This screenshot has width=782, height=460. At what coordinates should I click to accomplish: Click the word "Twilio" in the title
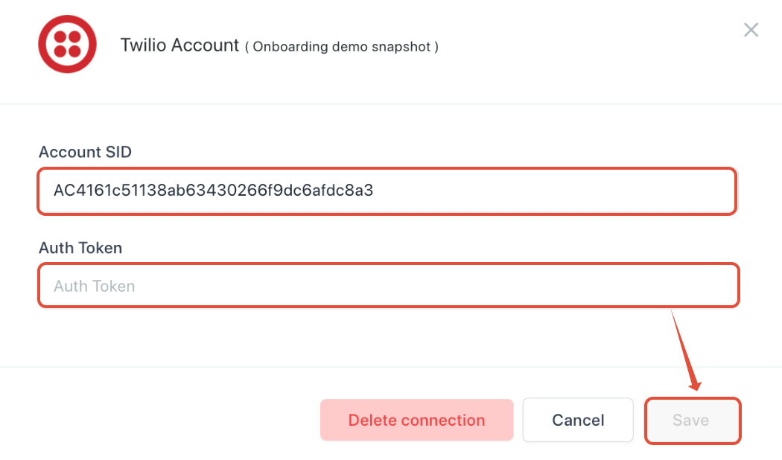click(x=144, y=45)
